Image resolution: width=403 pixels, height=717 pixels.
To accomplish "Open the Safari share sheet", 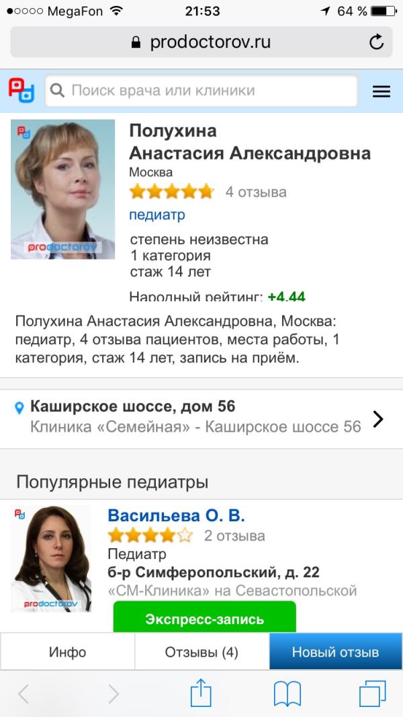I will [201, 693].
